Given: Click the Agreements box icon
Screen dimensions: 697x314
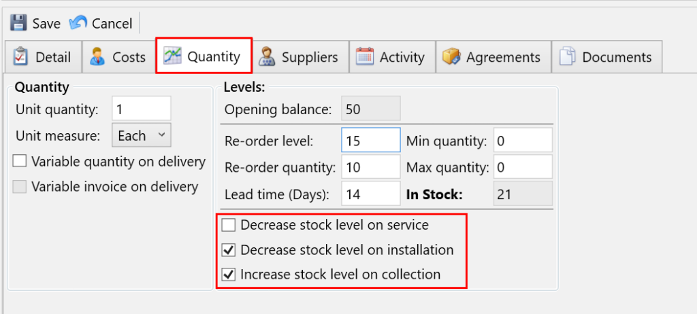Looking at the screenshot, I should click(451, 57).
